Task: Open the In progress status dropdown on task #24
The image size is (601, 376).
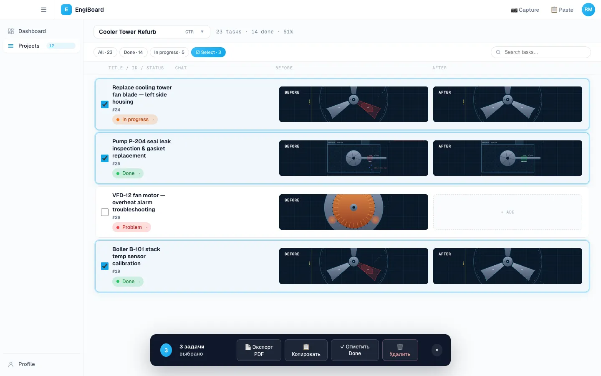Action: point(135,119)
